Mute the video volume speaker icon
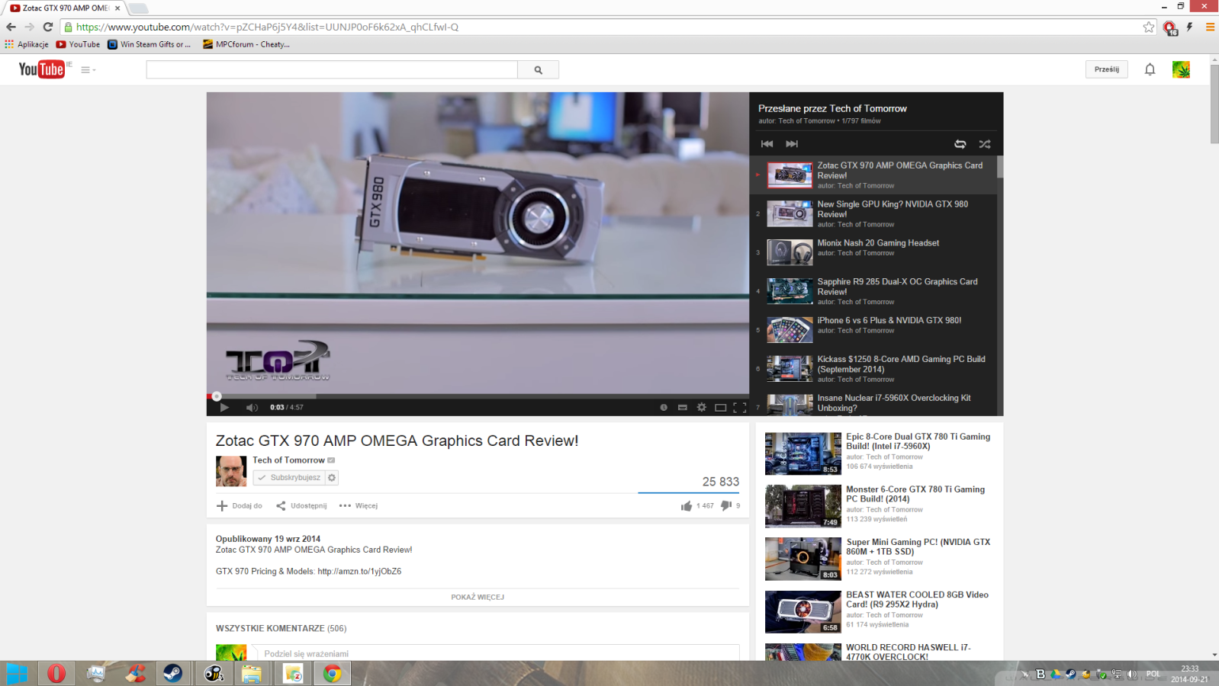1219x686 pixels. 252,408
